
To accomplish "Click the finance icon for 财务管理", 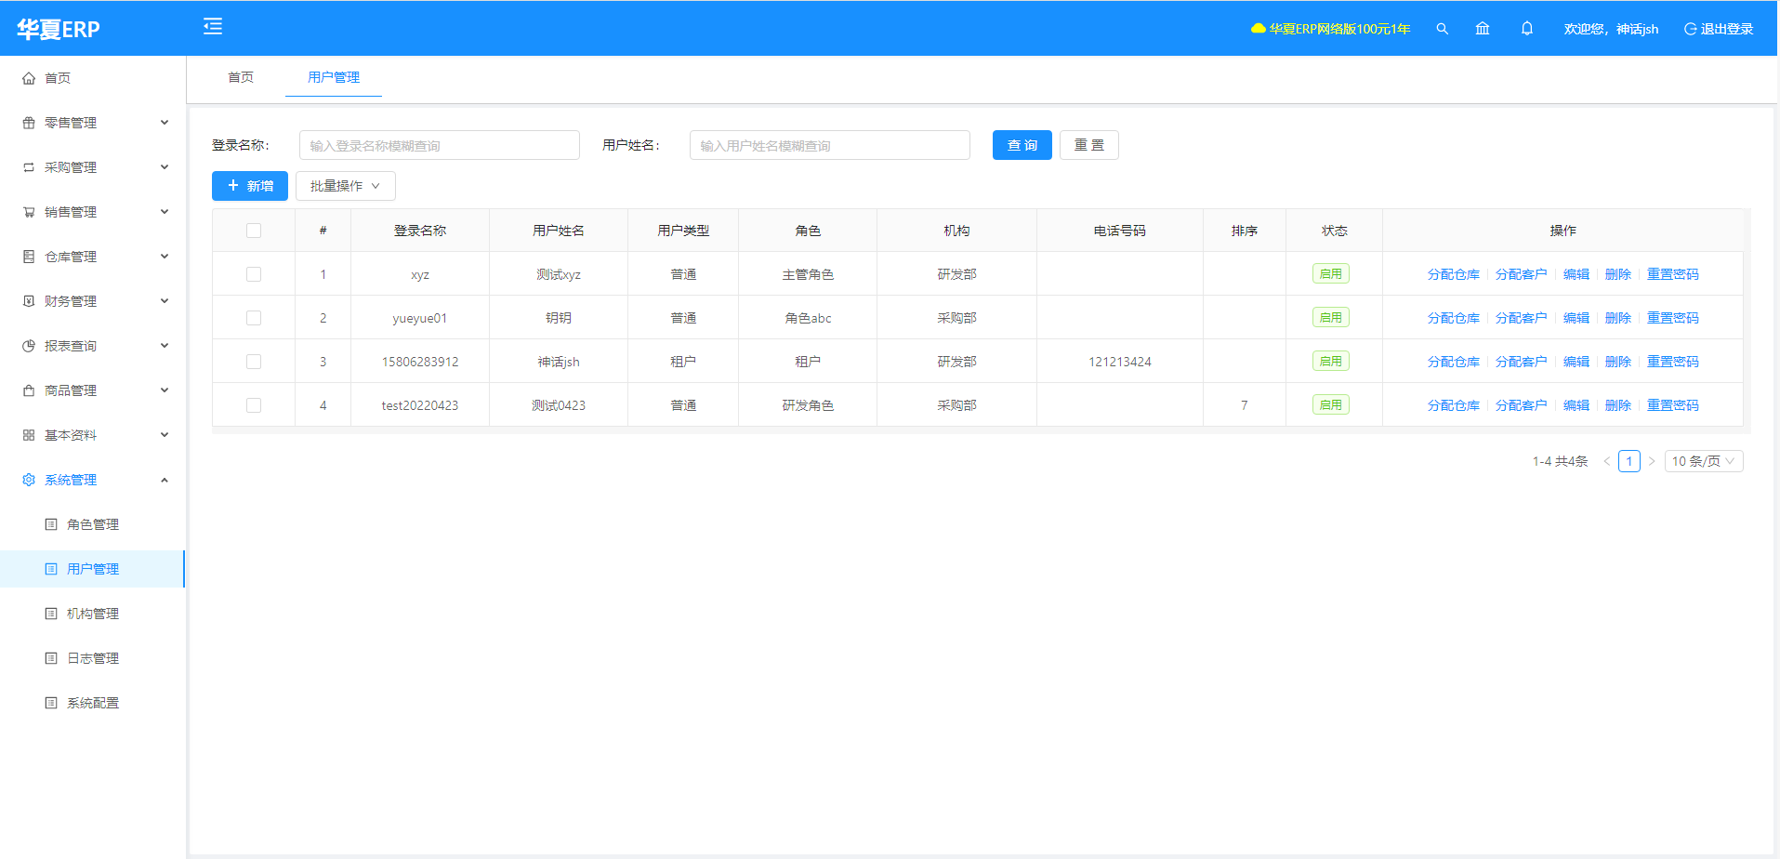I will click(29, 301).
